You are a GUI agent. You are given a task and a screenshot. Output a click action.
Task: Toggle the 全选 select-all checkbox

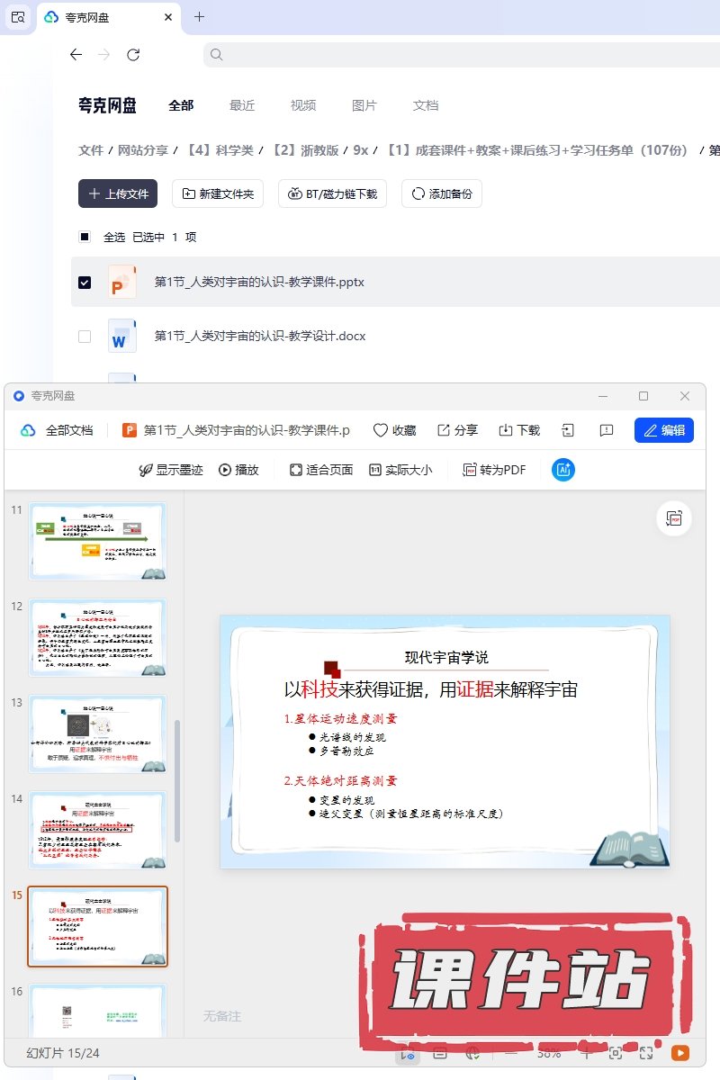coord(85,238)
